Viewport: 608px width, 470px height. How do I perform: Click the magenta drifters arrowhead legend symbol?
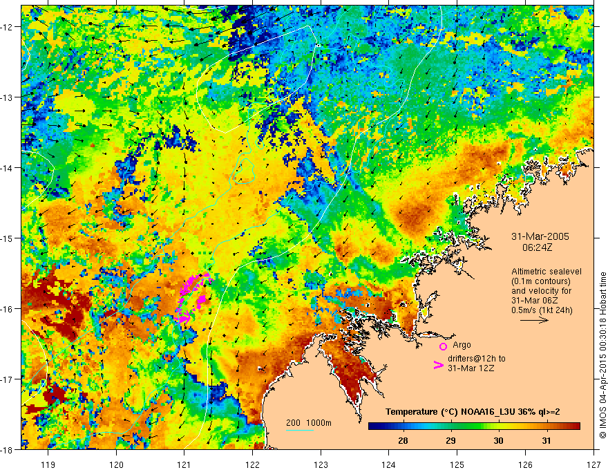pyautogui.click(x=438, y=365)
